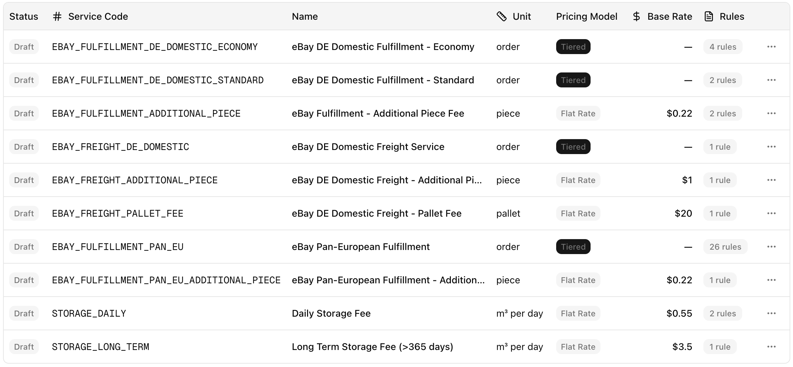
Task: Open more options for EBAY_FULFILLMENT_DE_DOMESTIC_ECONOMY row
Action: click(771, 47)
